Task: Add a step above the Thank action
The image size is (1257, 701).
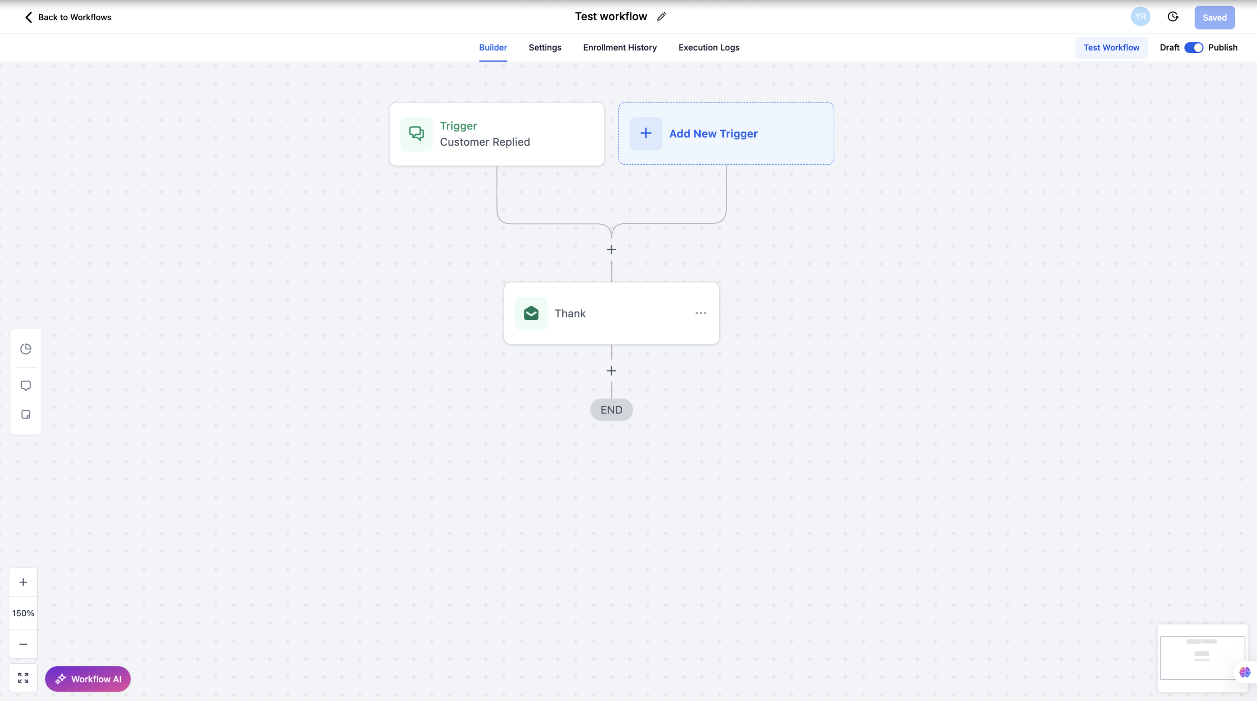Action: 611,250
